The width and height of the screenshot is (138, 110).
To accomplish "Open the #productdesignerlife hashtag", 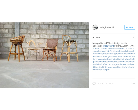I will point(111,54).
